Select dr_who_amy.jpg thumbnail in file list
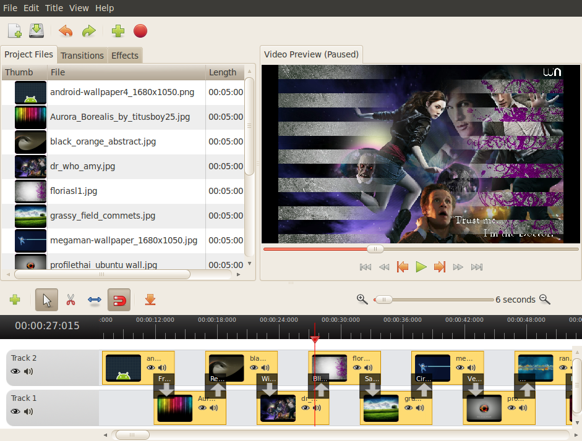This screenshot has height=441, width=582. pos(30,167)
